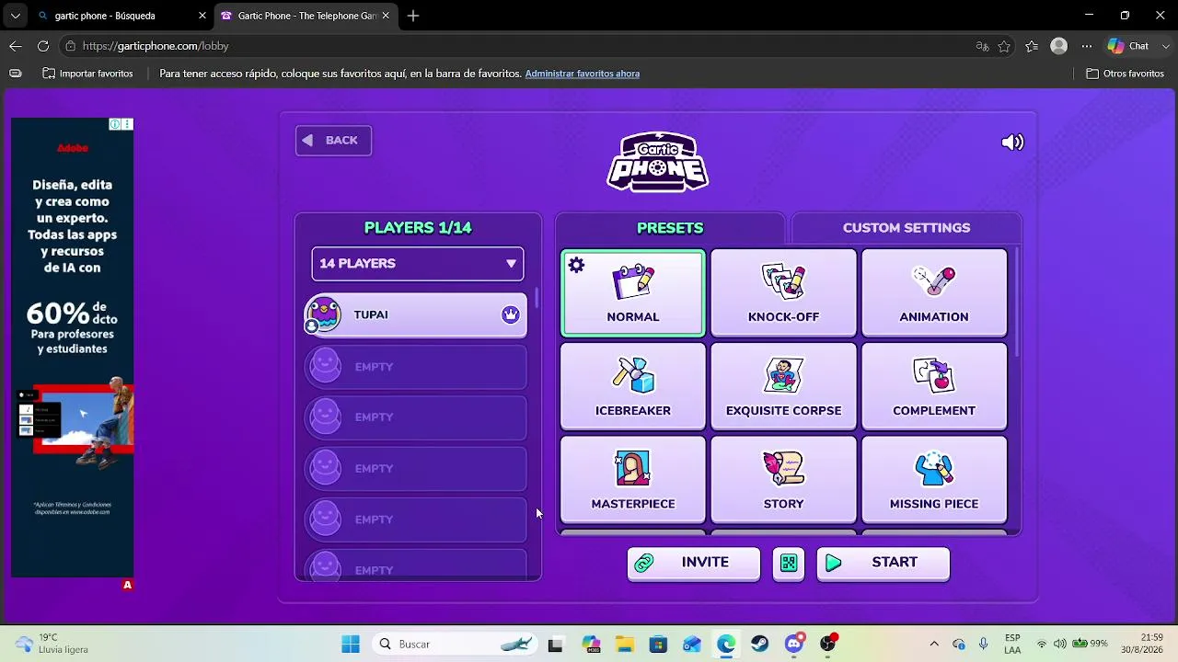Image resolution: width=1178 pixels, height=662 pixels.
Task: Pick the Animation preset
Action: pyautogui.click(x=934, y=292)
